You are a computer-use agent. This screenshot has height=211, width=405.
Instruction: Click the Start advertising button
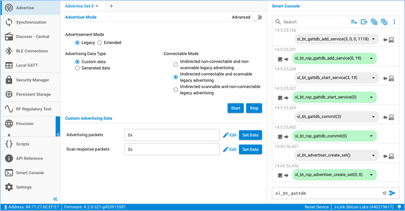point(235,108)
